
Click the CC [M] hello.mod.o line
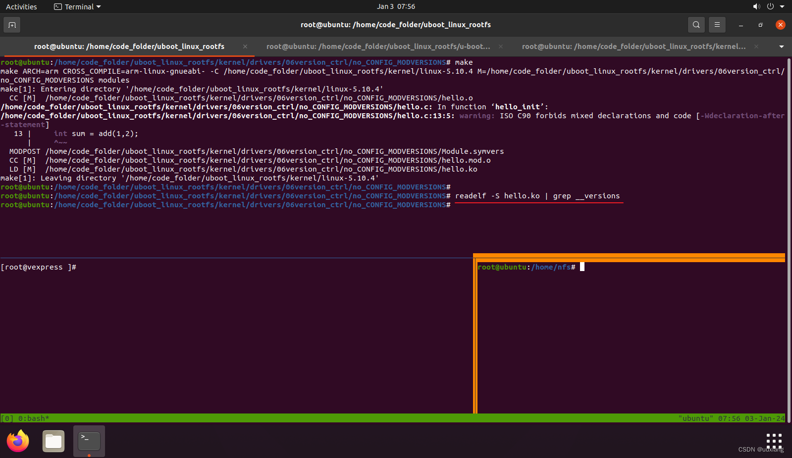(250, 160)
